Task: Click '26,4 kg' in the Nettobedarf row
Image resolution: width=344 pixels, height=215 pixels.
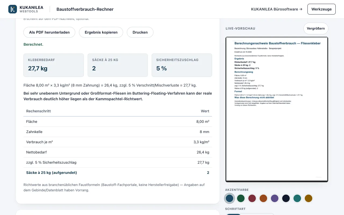Action: 203,152
